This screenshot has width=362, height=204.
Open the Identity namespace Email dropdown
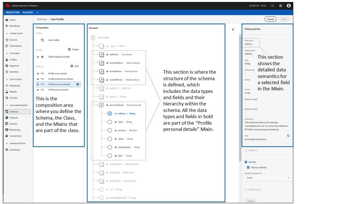[268, 178]
